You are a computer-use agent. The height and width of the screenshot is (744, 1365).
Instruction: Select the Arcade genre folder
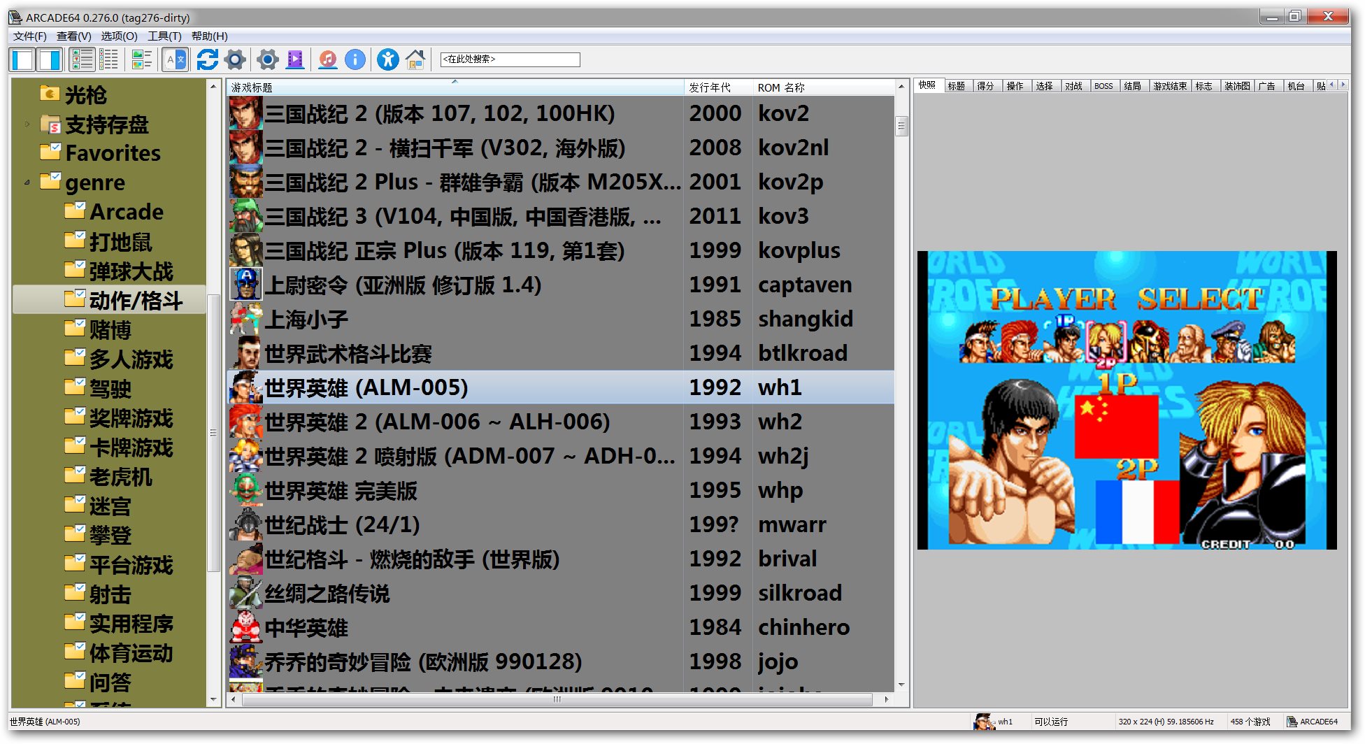tap(113, 212)
